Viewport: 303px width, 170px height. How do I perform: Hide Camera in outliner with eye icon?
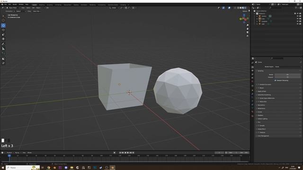[298, 16]
